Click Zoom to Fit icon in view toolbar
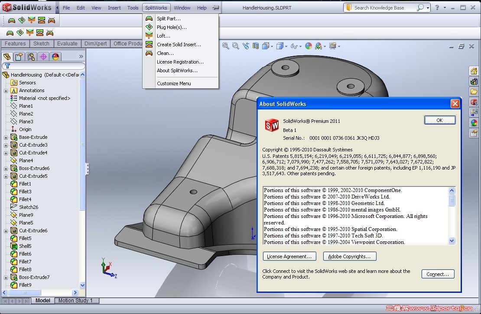Screen dimensions: 481x314 point(225,46)
